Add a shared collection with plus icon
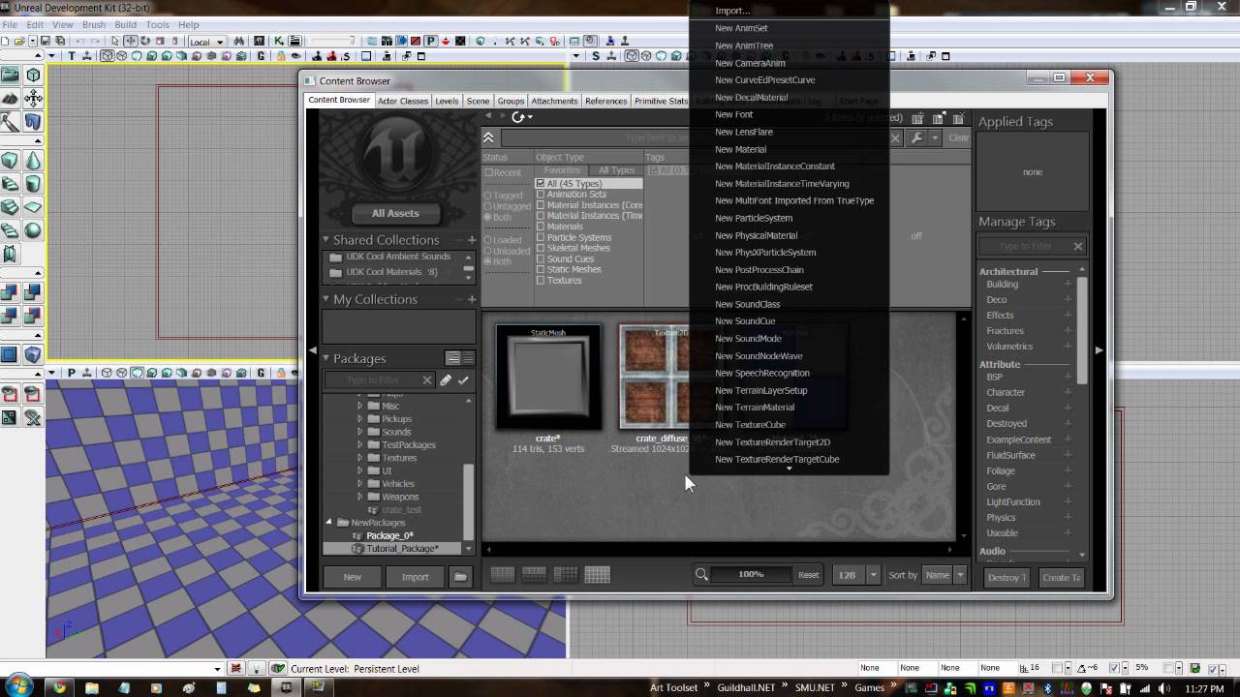 (x=472, y=240)
